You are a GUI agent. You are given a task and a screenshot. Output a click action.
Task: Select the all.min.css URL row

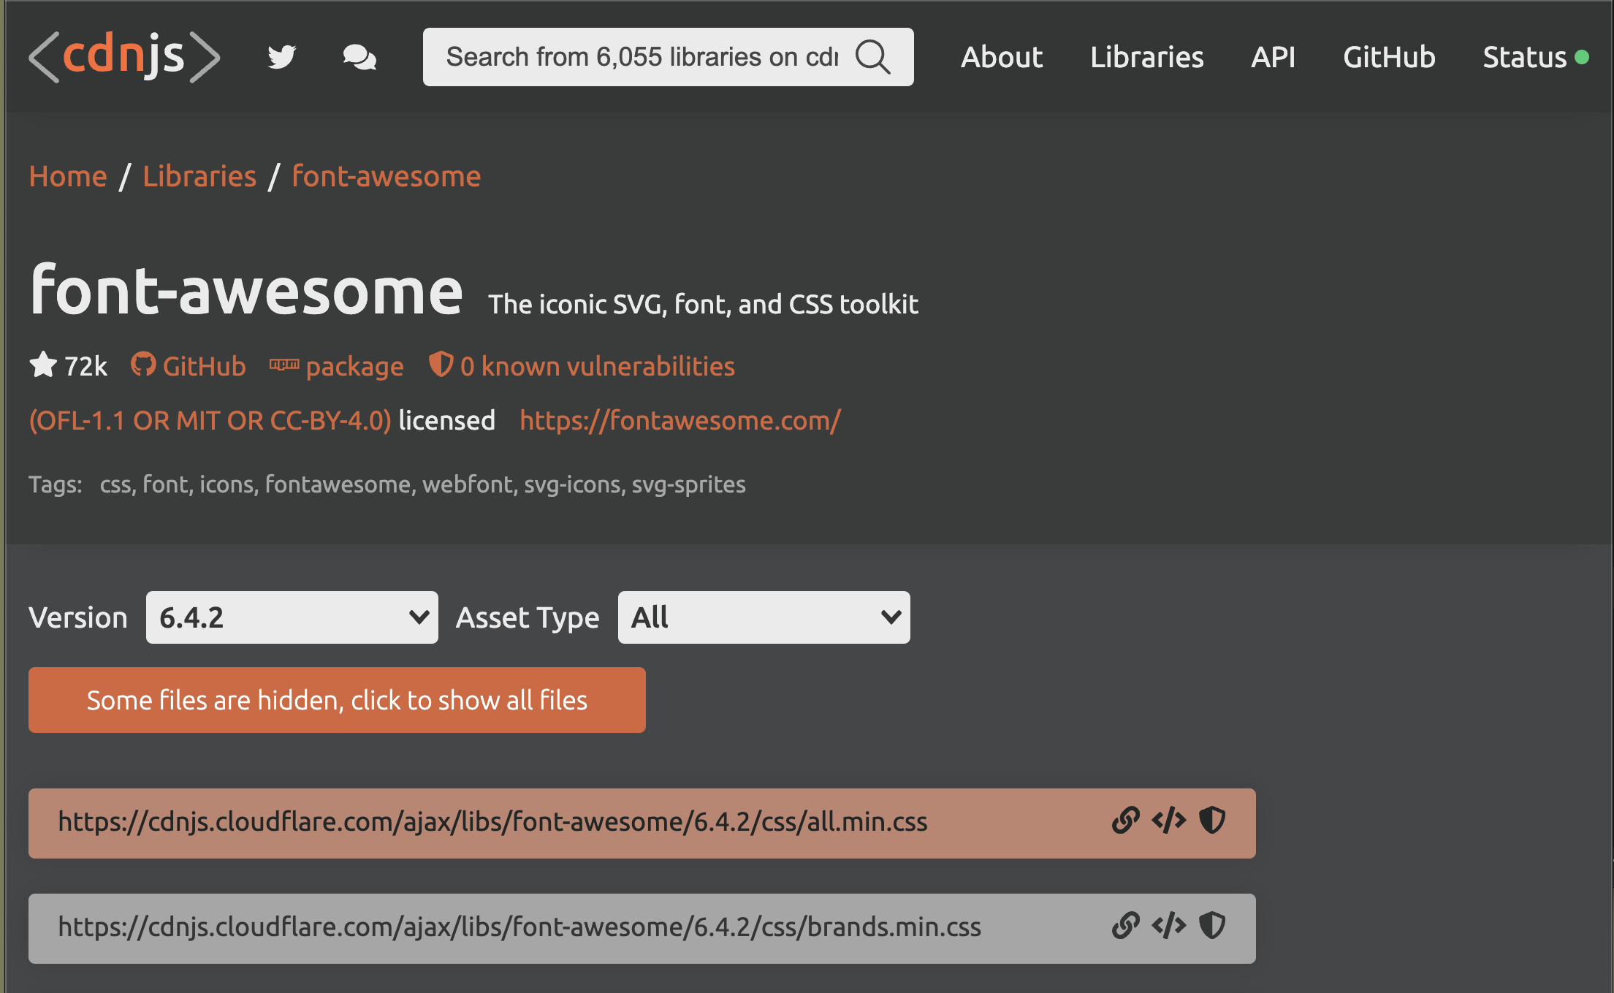pyautogui.click(x=493, y=822)
